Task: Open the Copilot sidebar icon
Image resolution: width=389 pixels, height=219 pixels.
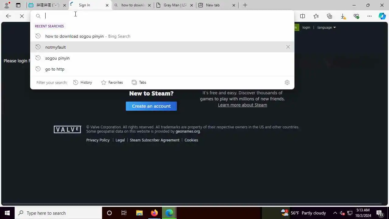Action: (x=382, y=16)
